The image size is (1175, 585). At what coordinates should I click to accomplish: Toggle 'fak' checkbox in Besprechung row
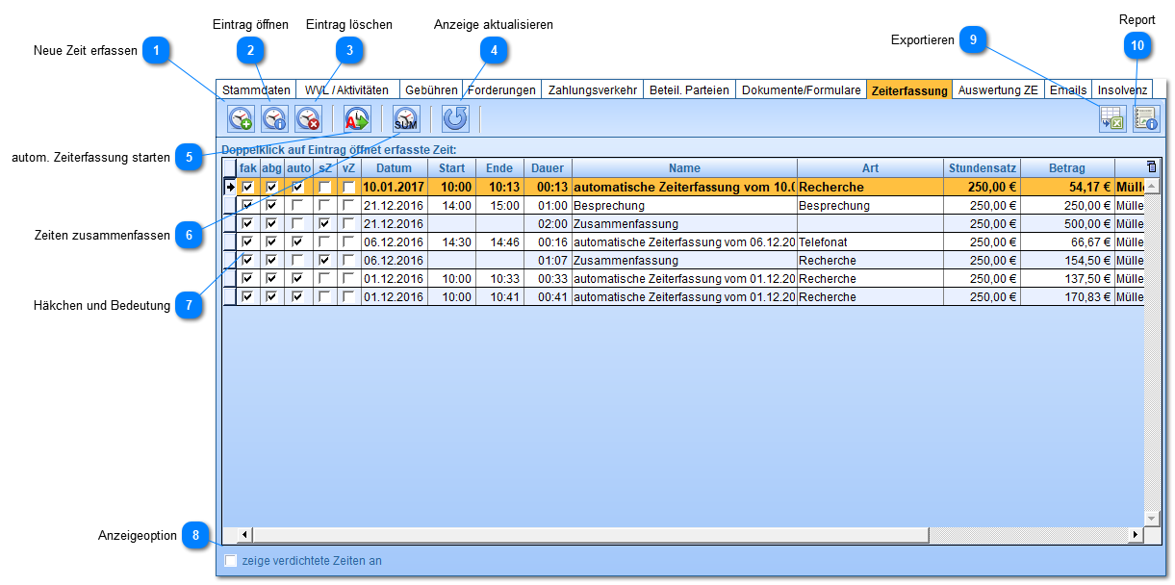tap(248, 205)
